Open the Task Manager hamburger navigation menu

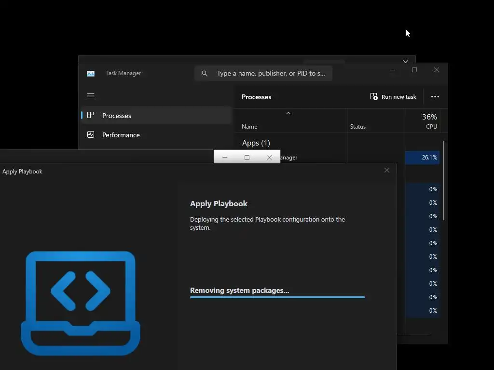click(91, 96)
